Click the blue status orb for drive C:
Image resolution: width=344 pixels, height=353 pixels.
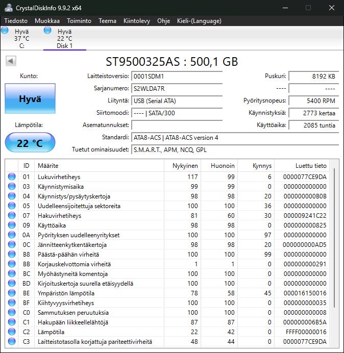tap(5, 31)
